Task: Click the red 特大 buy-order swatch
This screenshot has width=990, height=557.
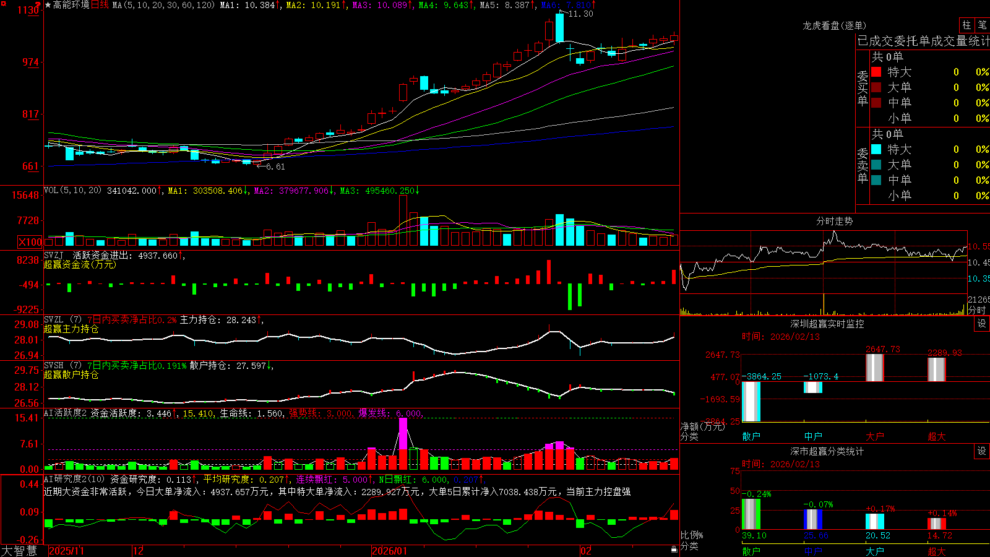Action: point(876,72)
